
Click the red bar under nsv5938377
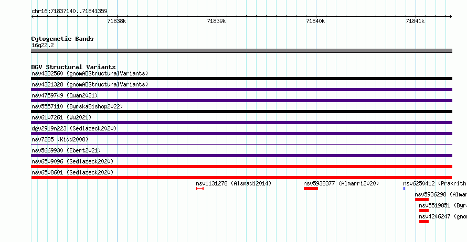click(x=311, y=189)
